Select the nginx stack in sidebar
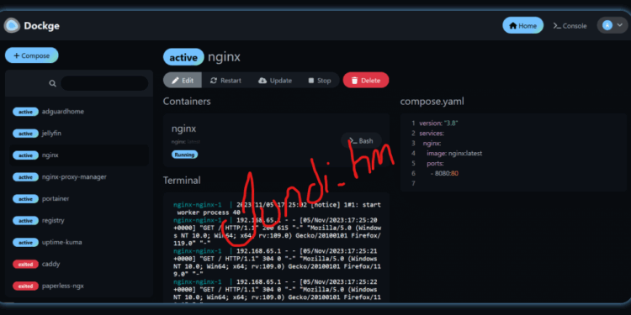631x315 pixels. (79, 155)
